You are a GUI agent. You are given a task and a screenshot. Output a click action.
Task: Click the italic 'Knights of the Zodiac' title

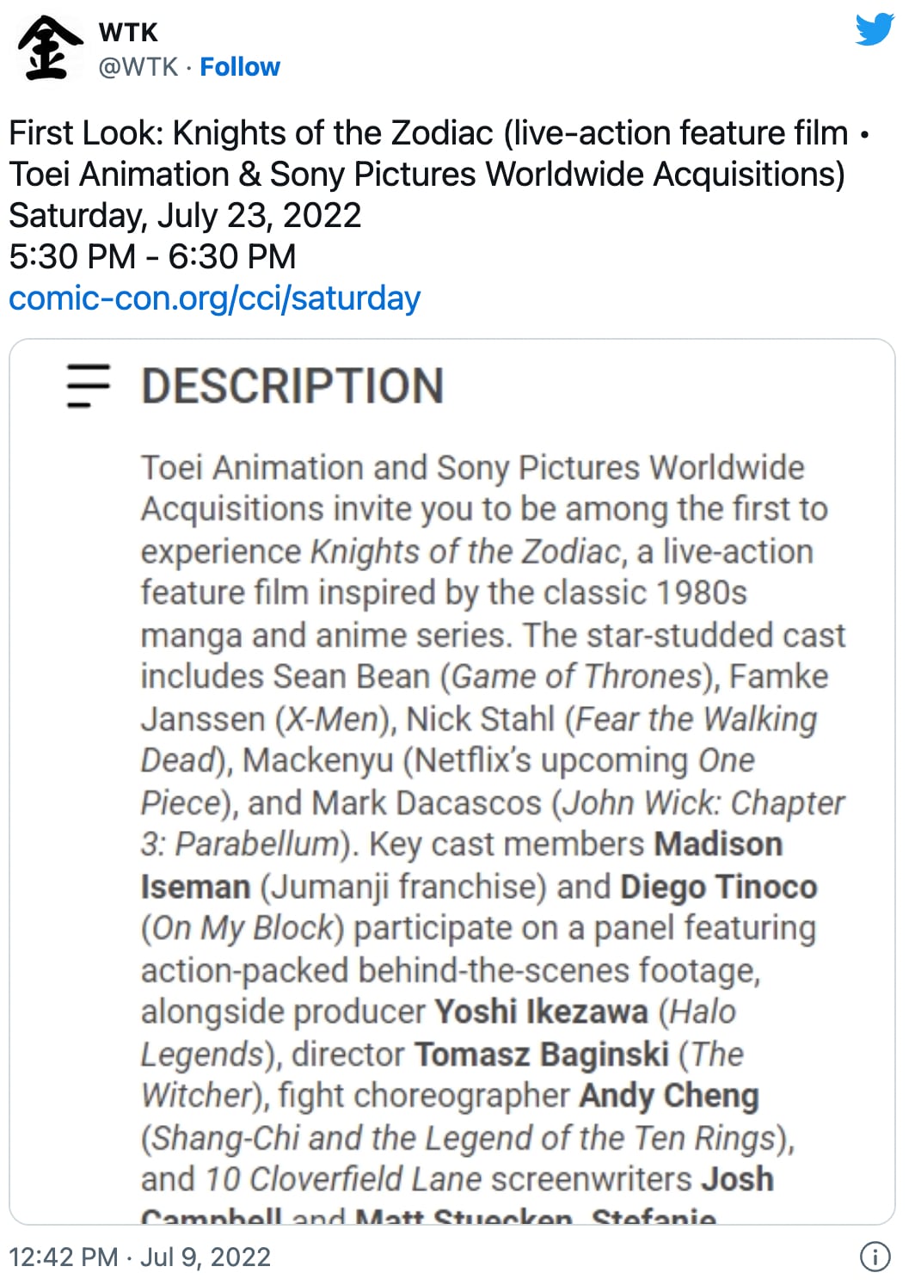click(x=465, y=550)
